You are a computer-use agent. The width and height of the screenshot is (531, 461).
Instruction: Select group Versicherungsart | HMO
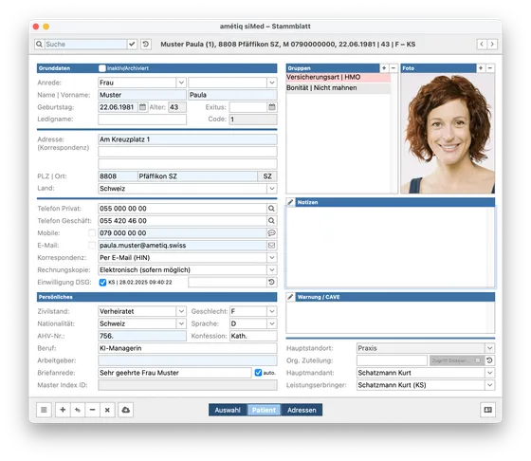[x=338, y=77]
